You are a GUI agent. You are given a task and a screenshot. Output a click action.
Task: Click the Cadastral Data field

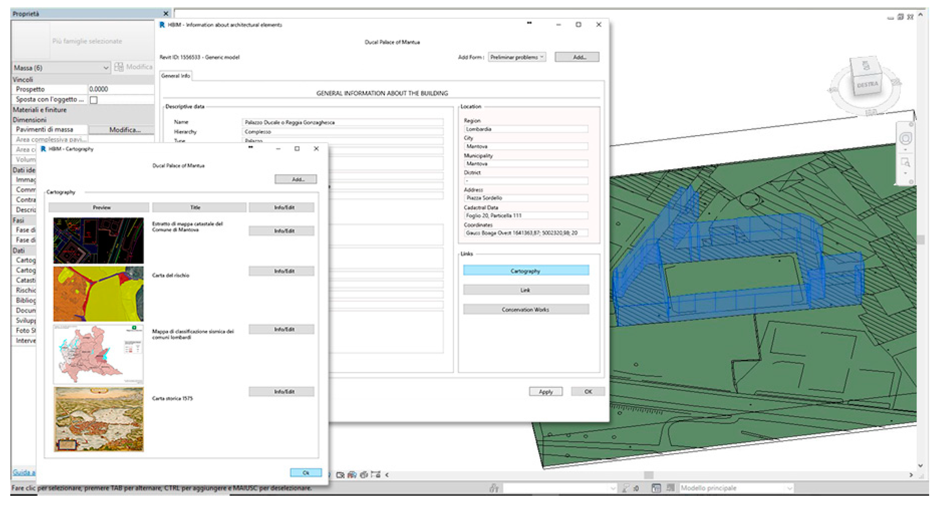pyautogui.click(x=526, y=216)
